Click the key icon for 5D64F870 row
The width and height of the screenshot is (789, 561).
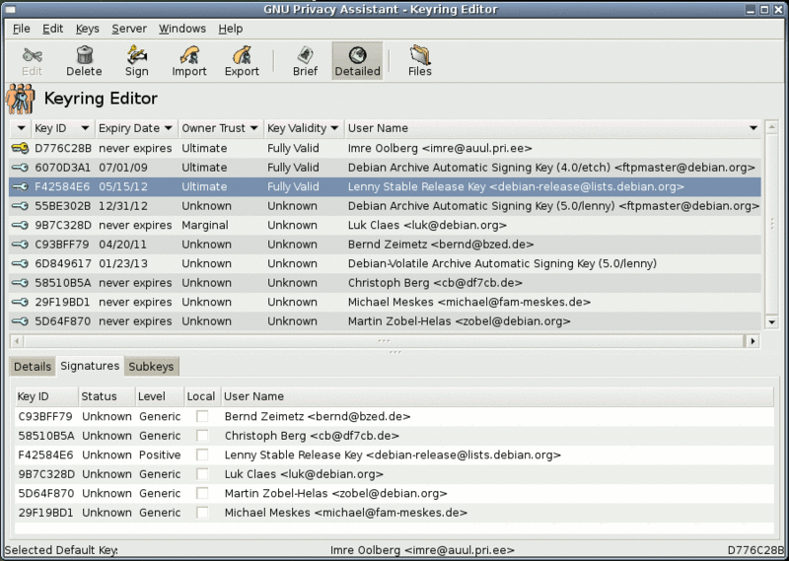click(x=20, y=321)
